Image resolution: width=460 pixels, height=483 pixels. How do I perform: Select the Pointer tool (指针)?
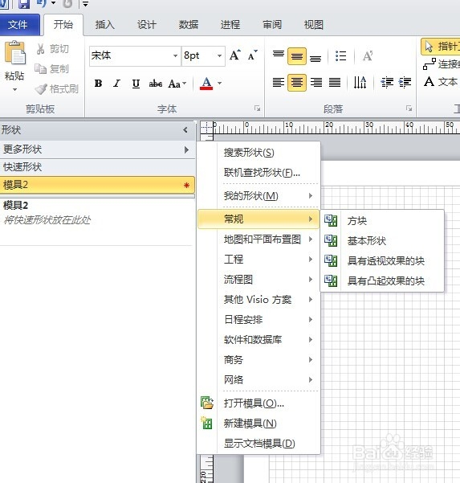pos(441,47)
